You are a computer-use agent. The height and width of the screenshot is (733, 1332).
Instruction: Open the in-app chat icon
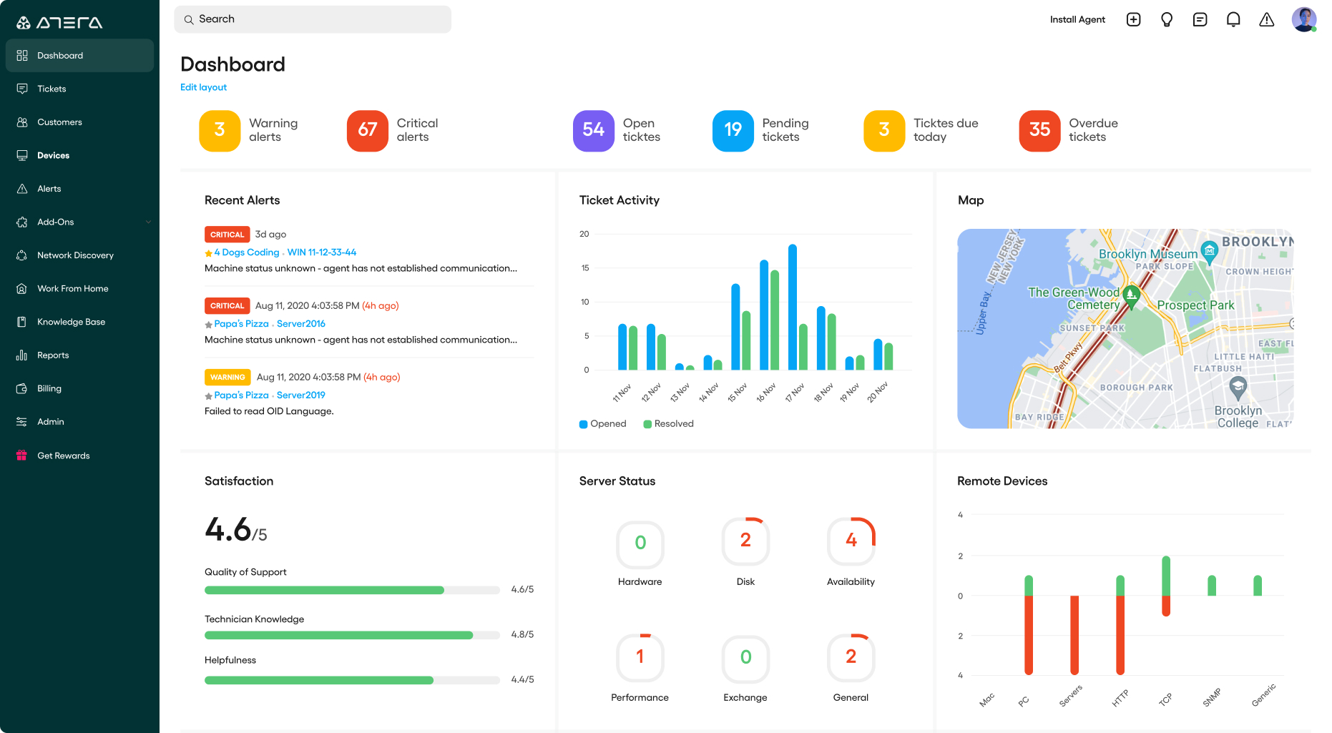point(1200,19)
